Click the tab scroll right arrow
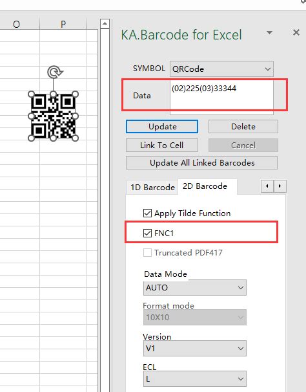Image resolution: width=306 pixels, height=392 pixels. click(x=280, y=186)
